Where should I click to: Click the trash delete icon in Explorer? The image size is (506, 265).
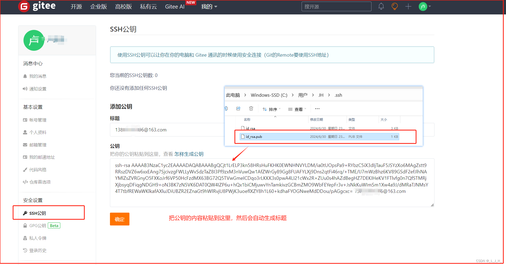pos(251,108)
